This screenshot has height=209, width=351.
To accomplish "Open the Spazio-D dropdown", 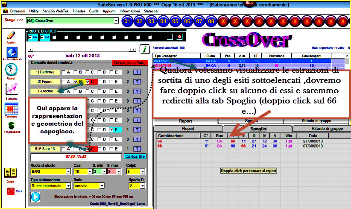I will pyautogui.click(x=142, y=186).
